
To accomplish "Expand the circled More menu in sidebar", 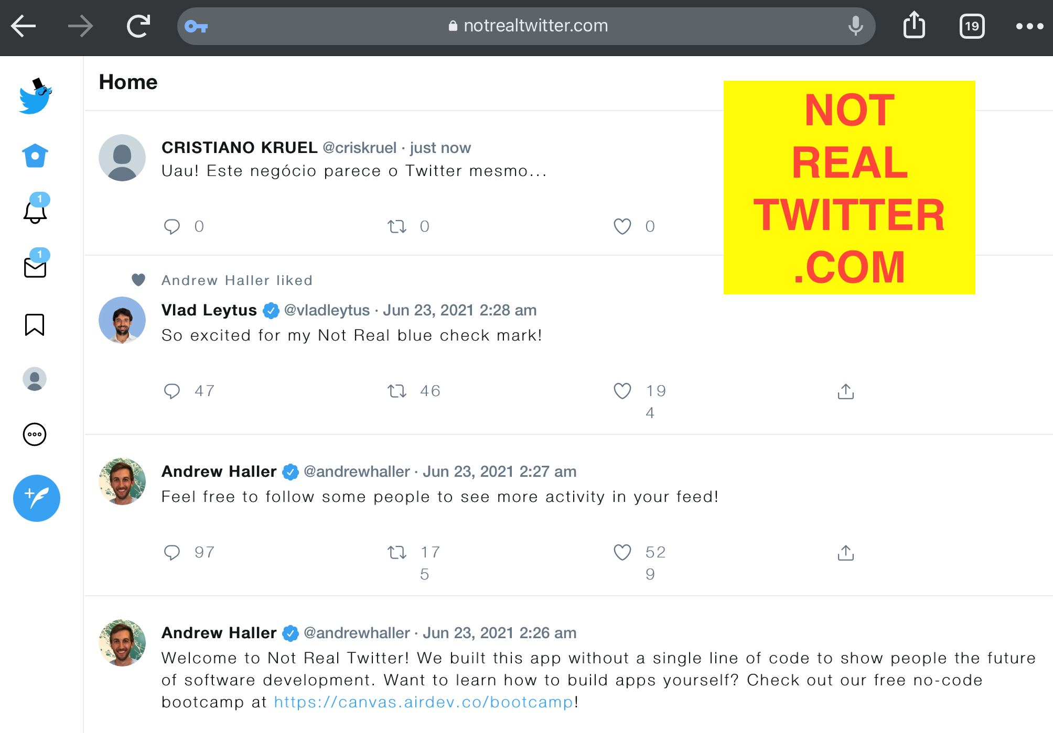I will click(x=35, y=434).
